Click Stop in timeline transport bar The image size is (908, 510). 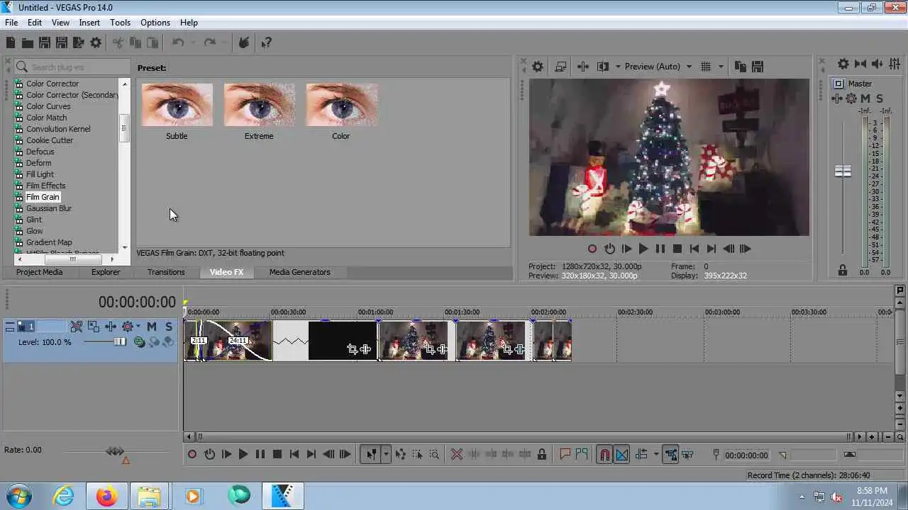point(277,455)
